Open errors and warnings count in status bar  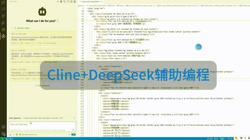(x=10, y=139)
